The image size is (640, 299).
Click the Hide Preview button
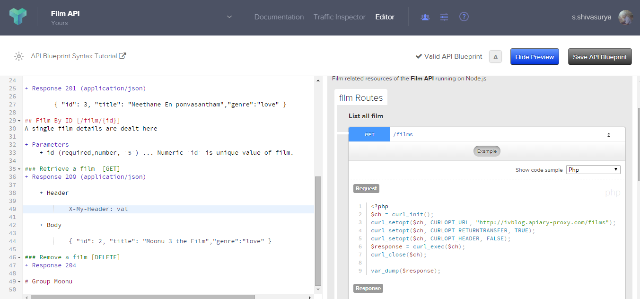[x=535, y=57]
